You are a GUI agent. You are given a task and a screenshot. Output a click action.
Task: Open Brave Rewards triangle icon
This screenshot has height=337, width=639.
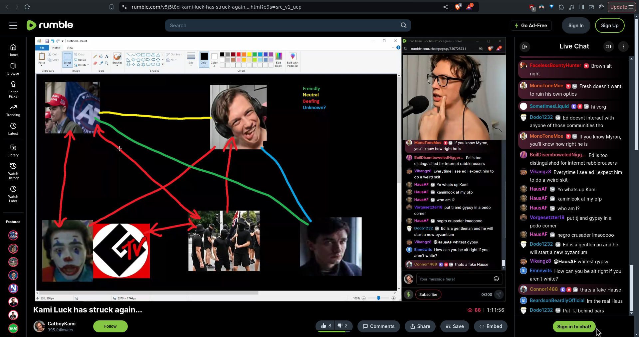(469, 7)
